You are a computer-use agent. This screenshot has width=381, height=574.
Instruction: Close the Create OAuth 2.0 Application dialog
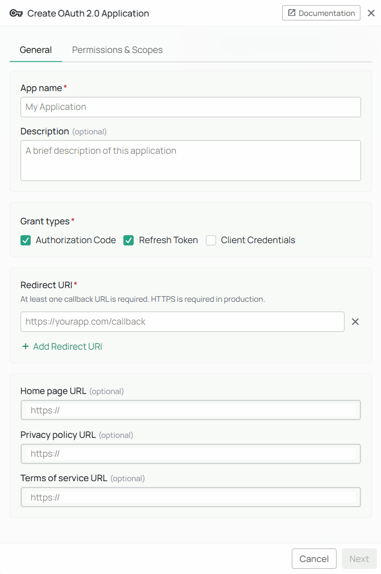click(x=371, y=13)
